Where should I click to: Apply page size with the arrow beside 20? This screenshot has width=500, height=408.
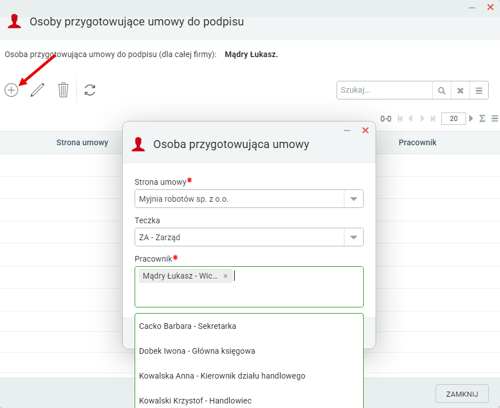point(471,119)
